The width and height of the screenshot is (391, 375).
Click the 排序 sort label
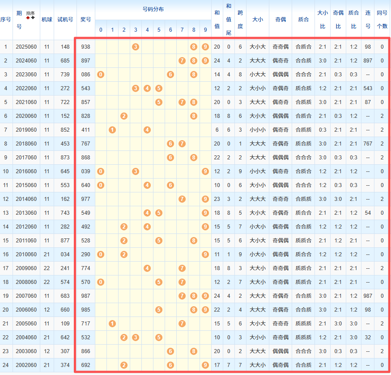[x=30, y=13]
